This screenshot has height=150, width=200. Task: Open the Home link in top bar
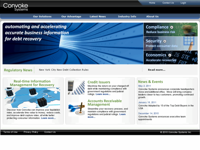[x=152, y=3]
